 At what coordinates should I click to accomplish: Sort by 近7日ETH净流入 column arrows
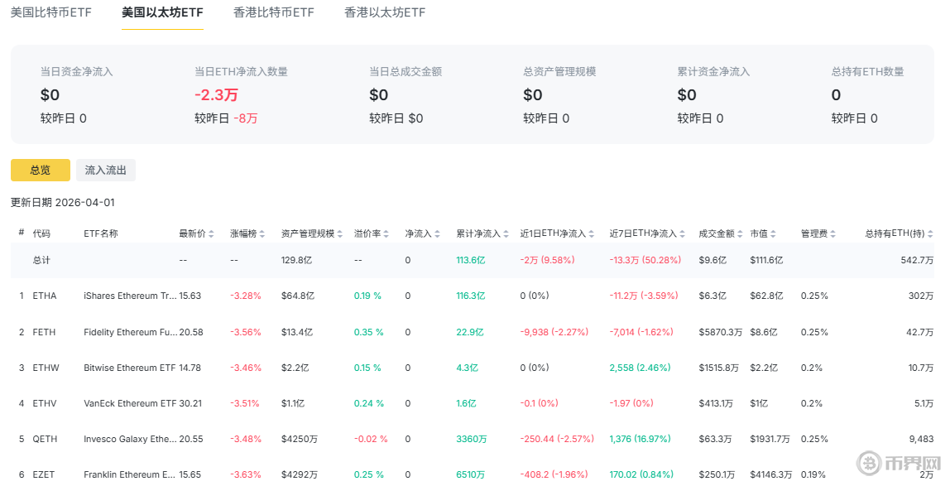click(x=682, y=234)
